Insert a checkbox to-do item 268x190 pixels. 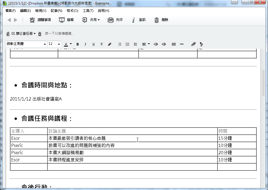coord(135,44)
